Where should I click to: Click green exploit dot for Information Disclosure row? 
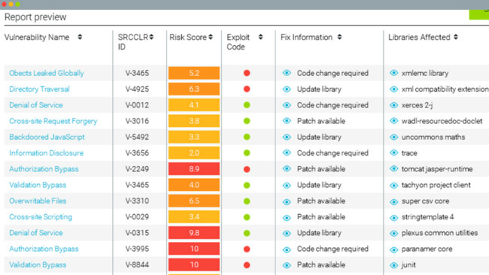tap(247, 153)
